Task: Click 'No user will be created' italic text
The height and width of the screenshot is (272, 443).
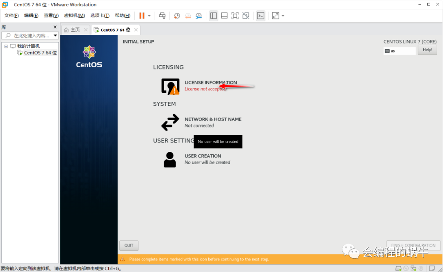Action: point(208,162)
